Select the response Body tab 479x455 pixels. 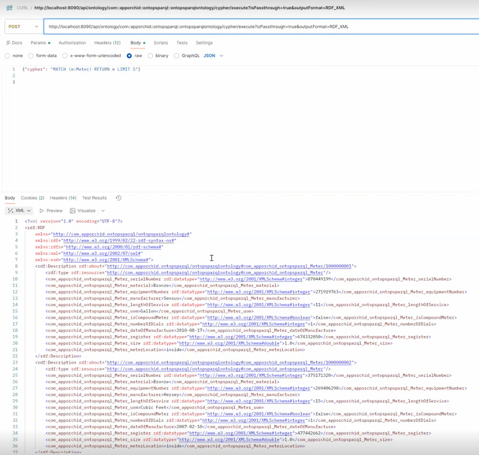(10, 197)
